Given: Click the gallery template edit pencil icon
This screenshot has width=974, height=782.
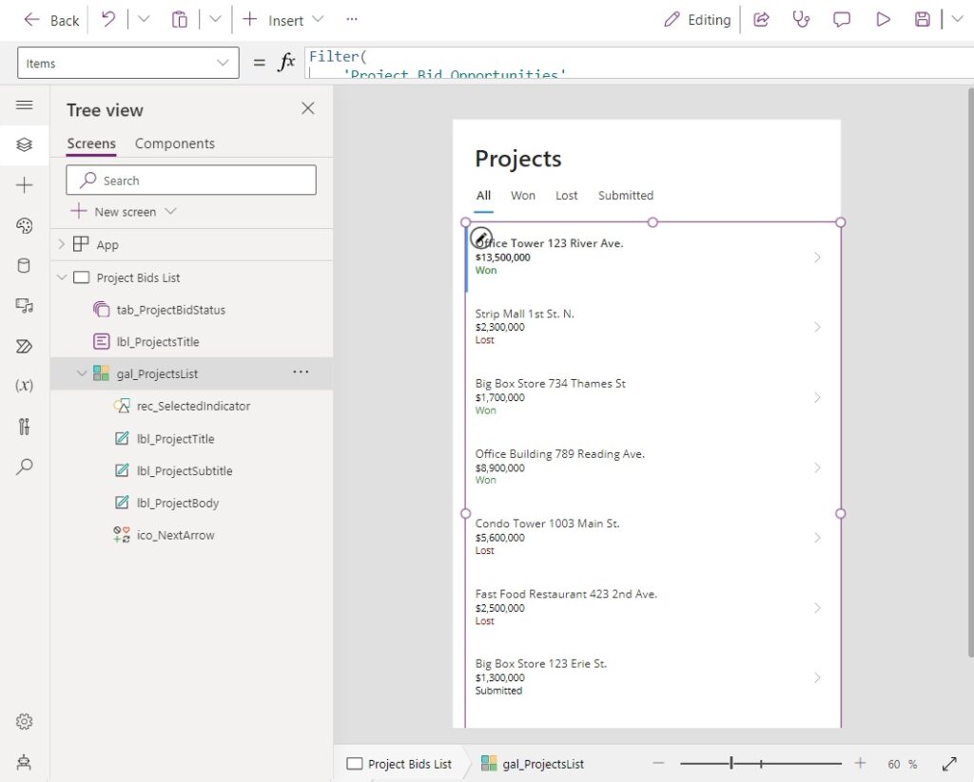Looking at the screenshot, I should pyautogui.click(x=480, y=238).
